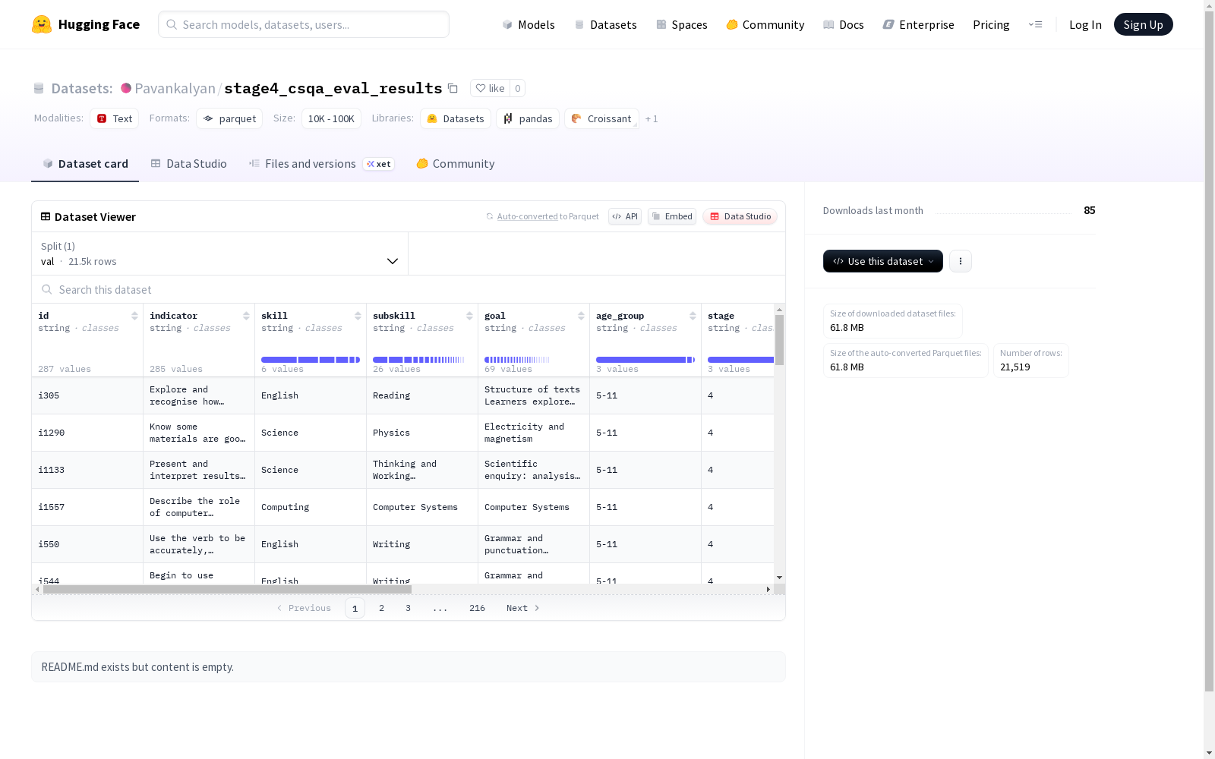Click the Datasets stack icon beside title
This screenshot has width=1215, height=759.
39,88
